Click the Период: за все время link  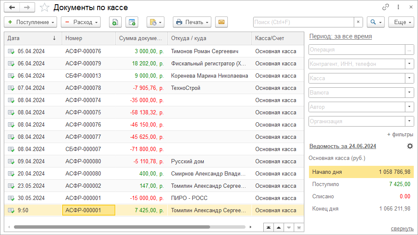click(340, 36)
